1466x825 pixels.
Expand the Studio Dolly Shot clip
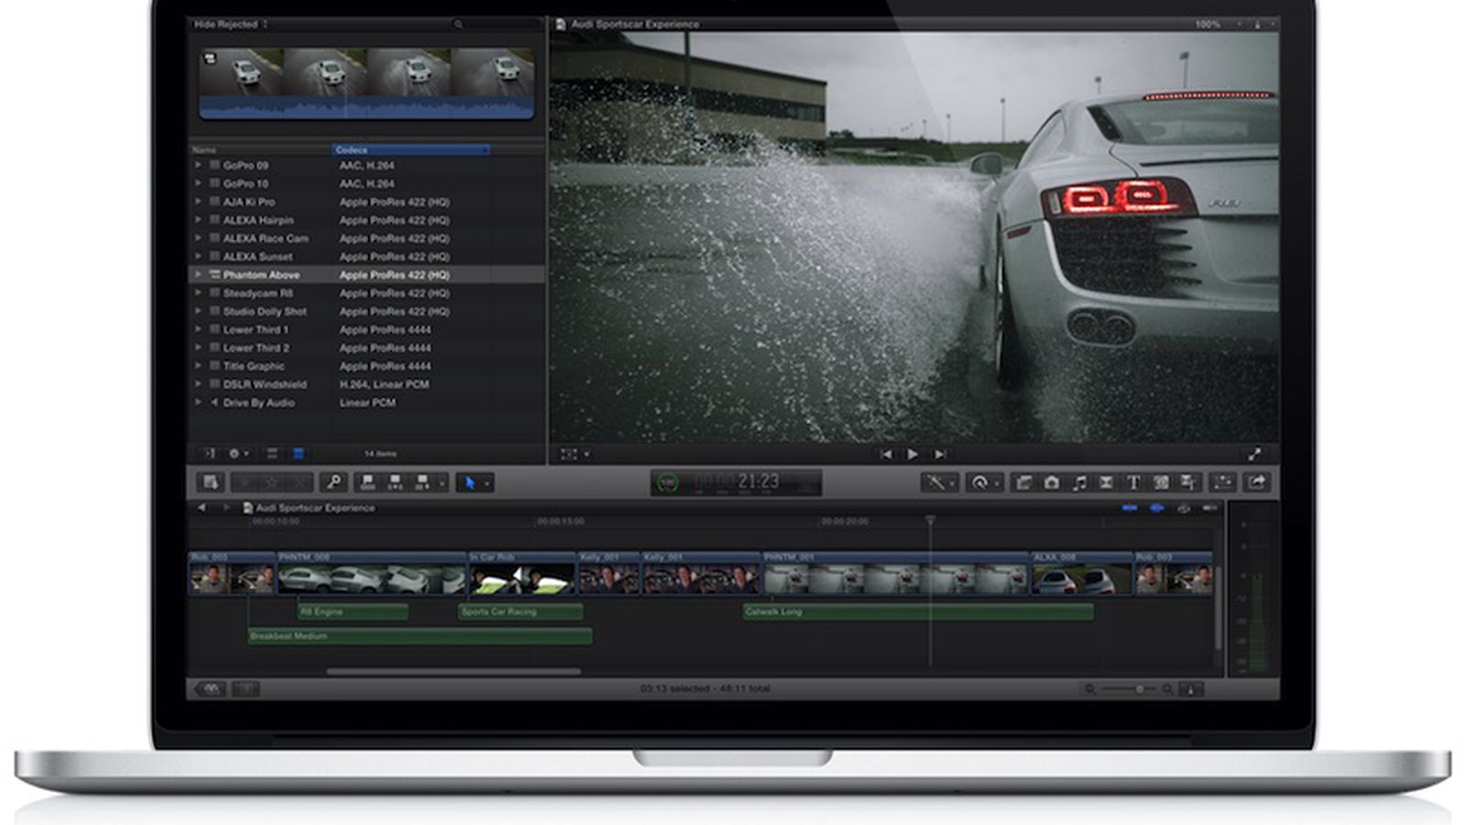point(198,311)
